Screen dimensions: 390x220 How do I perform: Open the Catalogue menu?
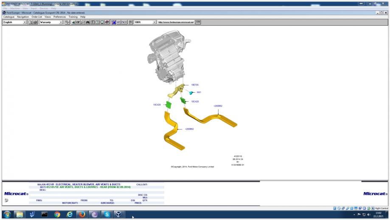point(9,17)
